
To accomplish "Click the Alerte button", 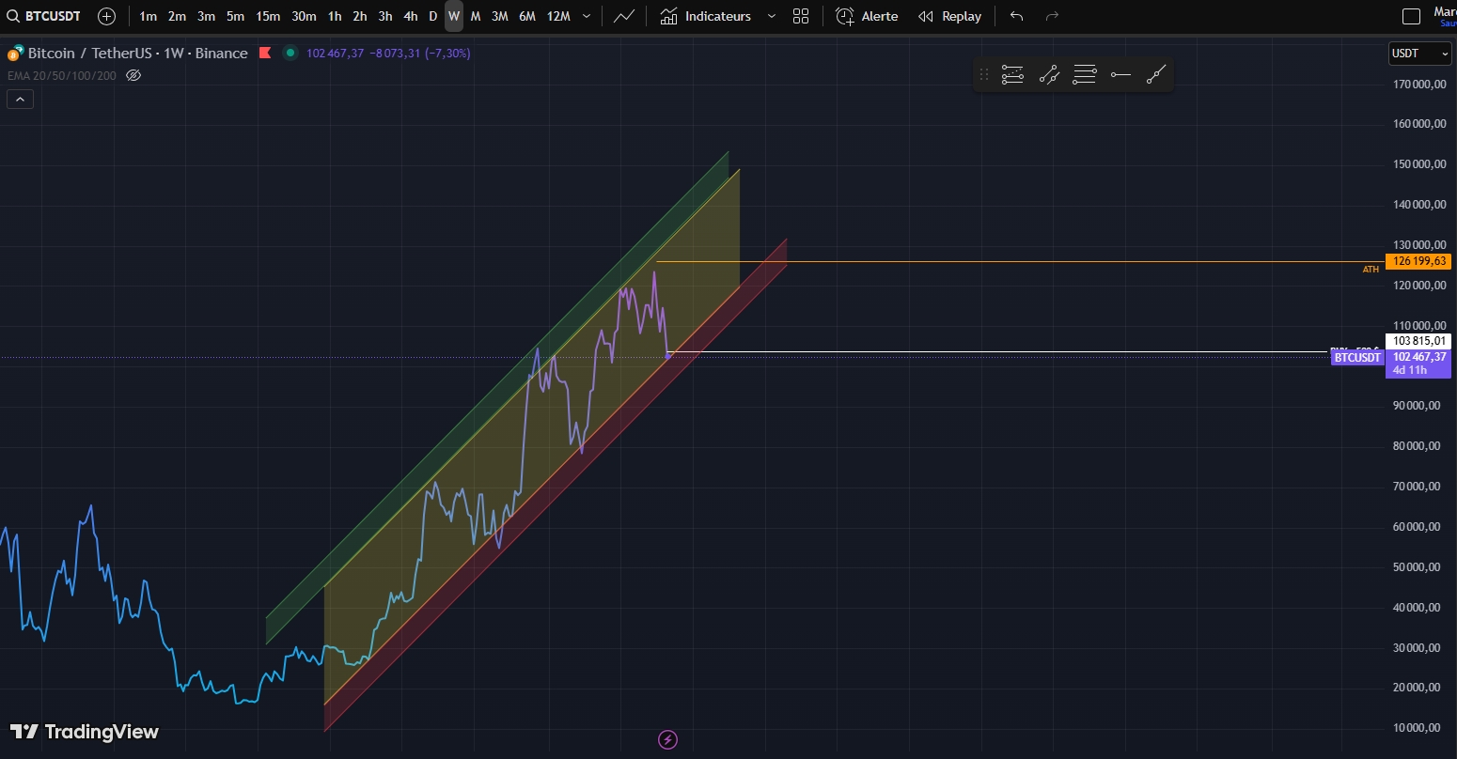I will [x=867, y=16].
